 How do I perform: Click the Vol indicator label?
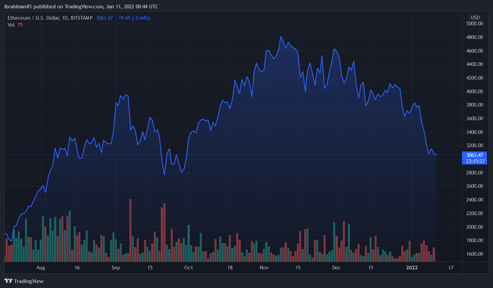tap(11, 25)
